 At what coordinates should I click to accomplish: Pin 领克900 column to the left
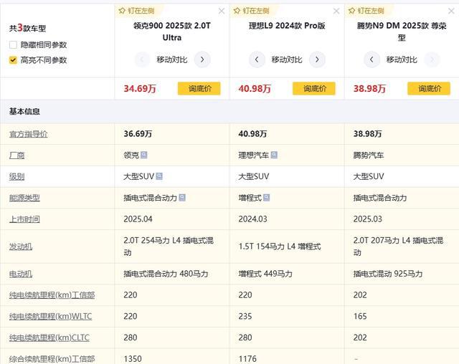(x=137, y=11)
